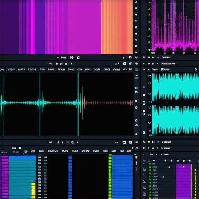Select the large blue clip beside the lime green strip
The image size is (199, 199).
122,177
